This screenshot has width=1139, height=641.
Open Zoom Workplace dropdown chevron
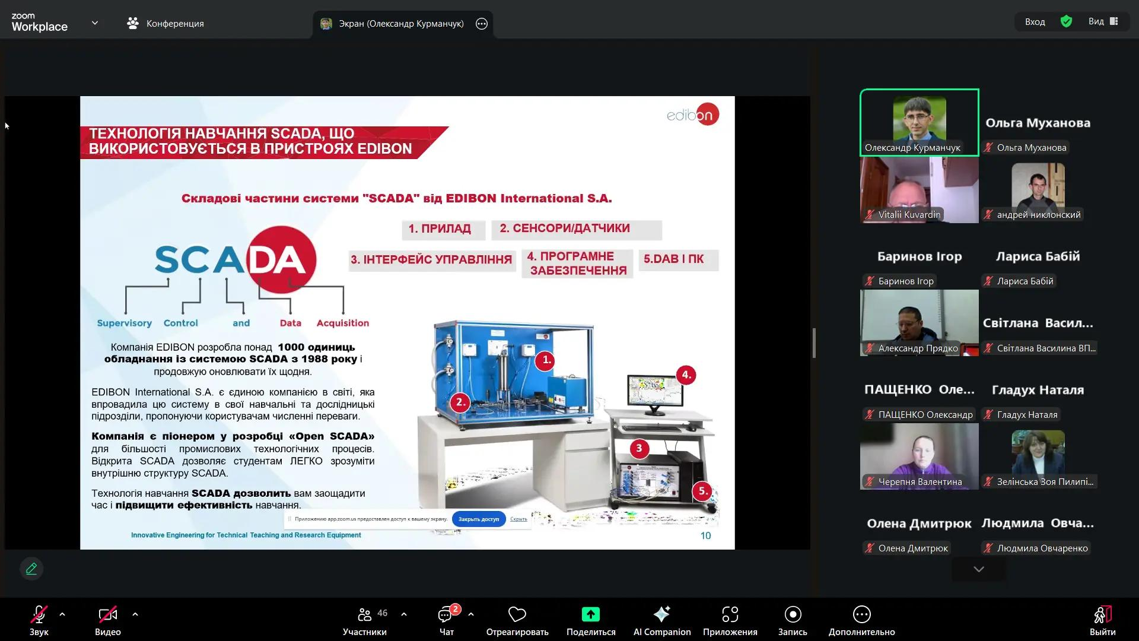(x=95, y=23)
